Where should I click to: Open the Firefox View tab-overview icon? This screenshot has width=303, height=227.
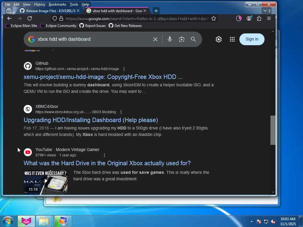pyautogui.click(x=9, y=11)
